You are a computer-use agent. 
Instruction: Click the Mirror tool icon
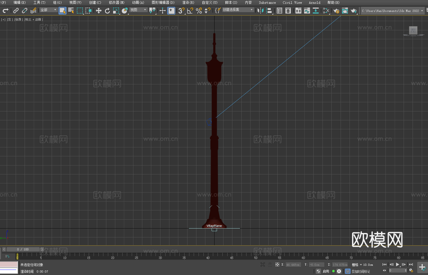click(x=261, y=11)
